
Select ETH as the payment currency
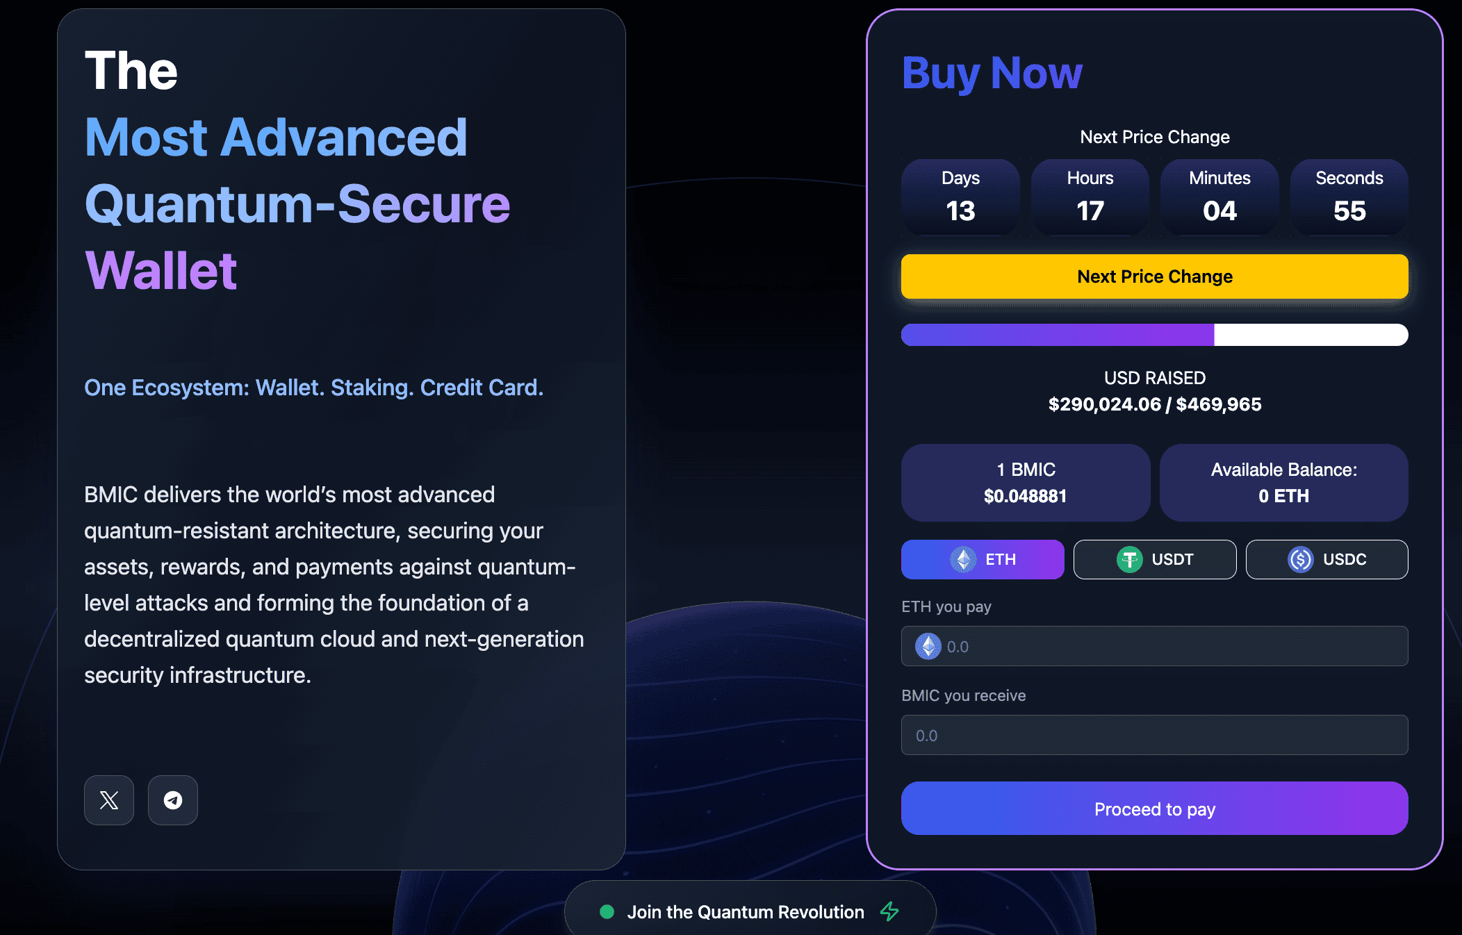click(983, 558)
